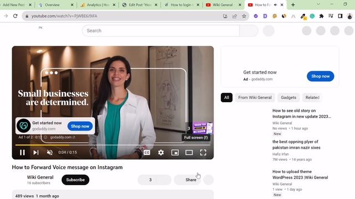The image size is (355, 199).
Task: Open Wiki General channel name link
Action: pos(40,177)
